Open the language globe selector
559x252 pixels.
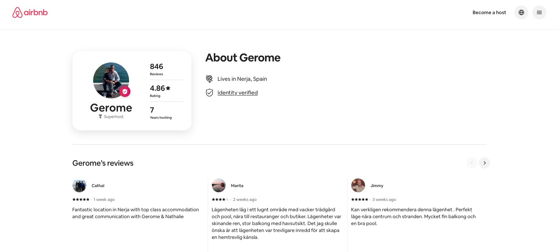(x=521, y=12)
